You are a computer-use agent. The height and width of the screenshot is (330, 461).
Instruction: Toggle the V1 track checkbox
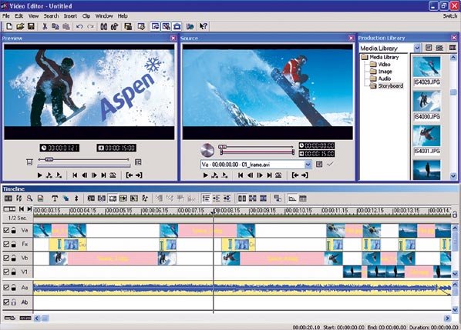tap(6, 272)
